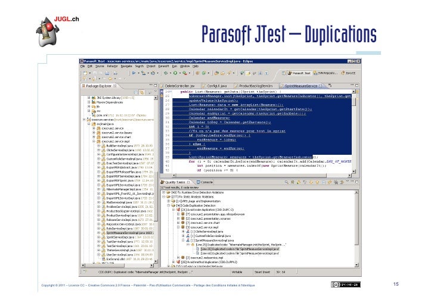This screenshot has height=306, width=434.
Task: Expand the Runtime Error Detection Violations node
Action: point(163,192)
